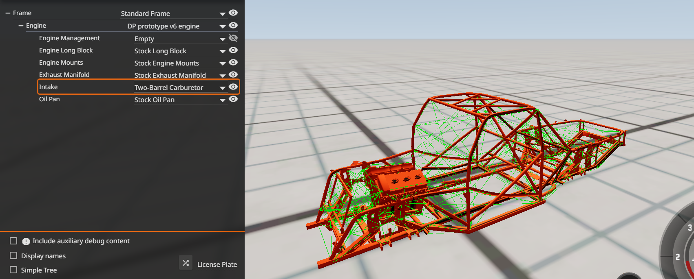
Task: Open the Stock Exhaust Manifold dropdown
Action: click(180, 75)
